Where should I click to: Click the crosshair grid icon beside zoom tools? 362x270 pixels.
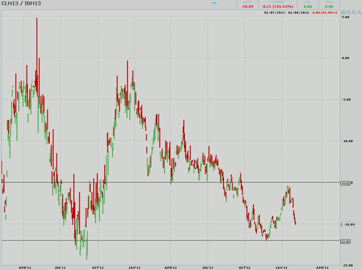pyautogui.click(x=343, y=13)
